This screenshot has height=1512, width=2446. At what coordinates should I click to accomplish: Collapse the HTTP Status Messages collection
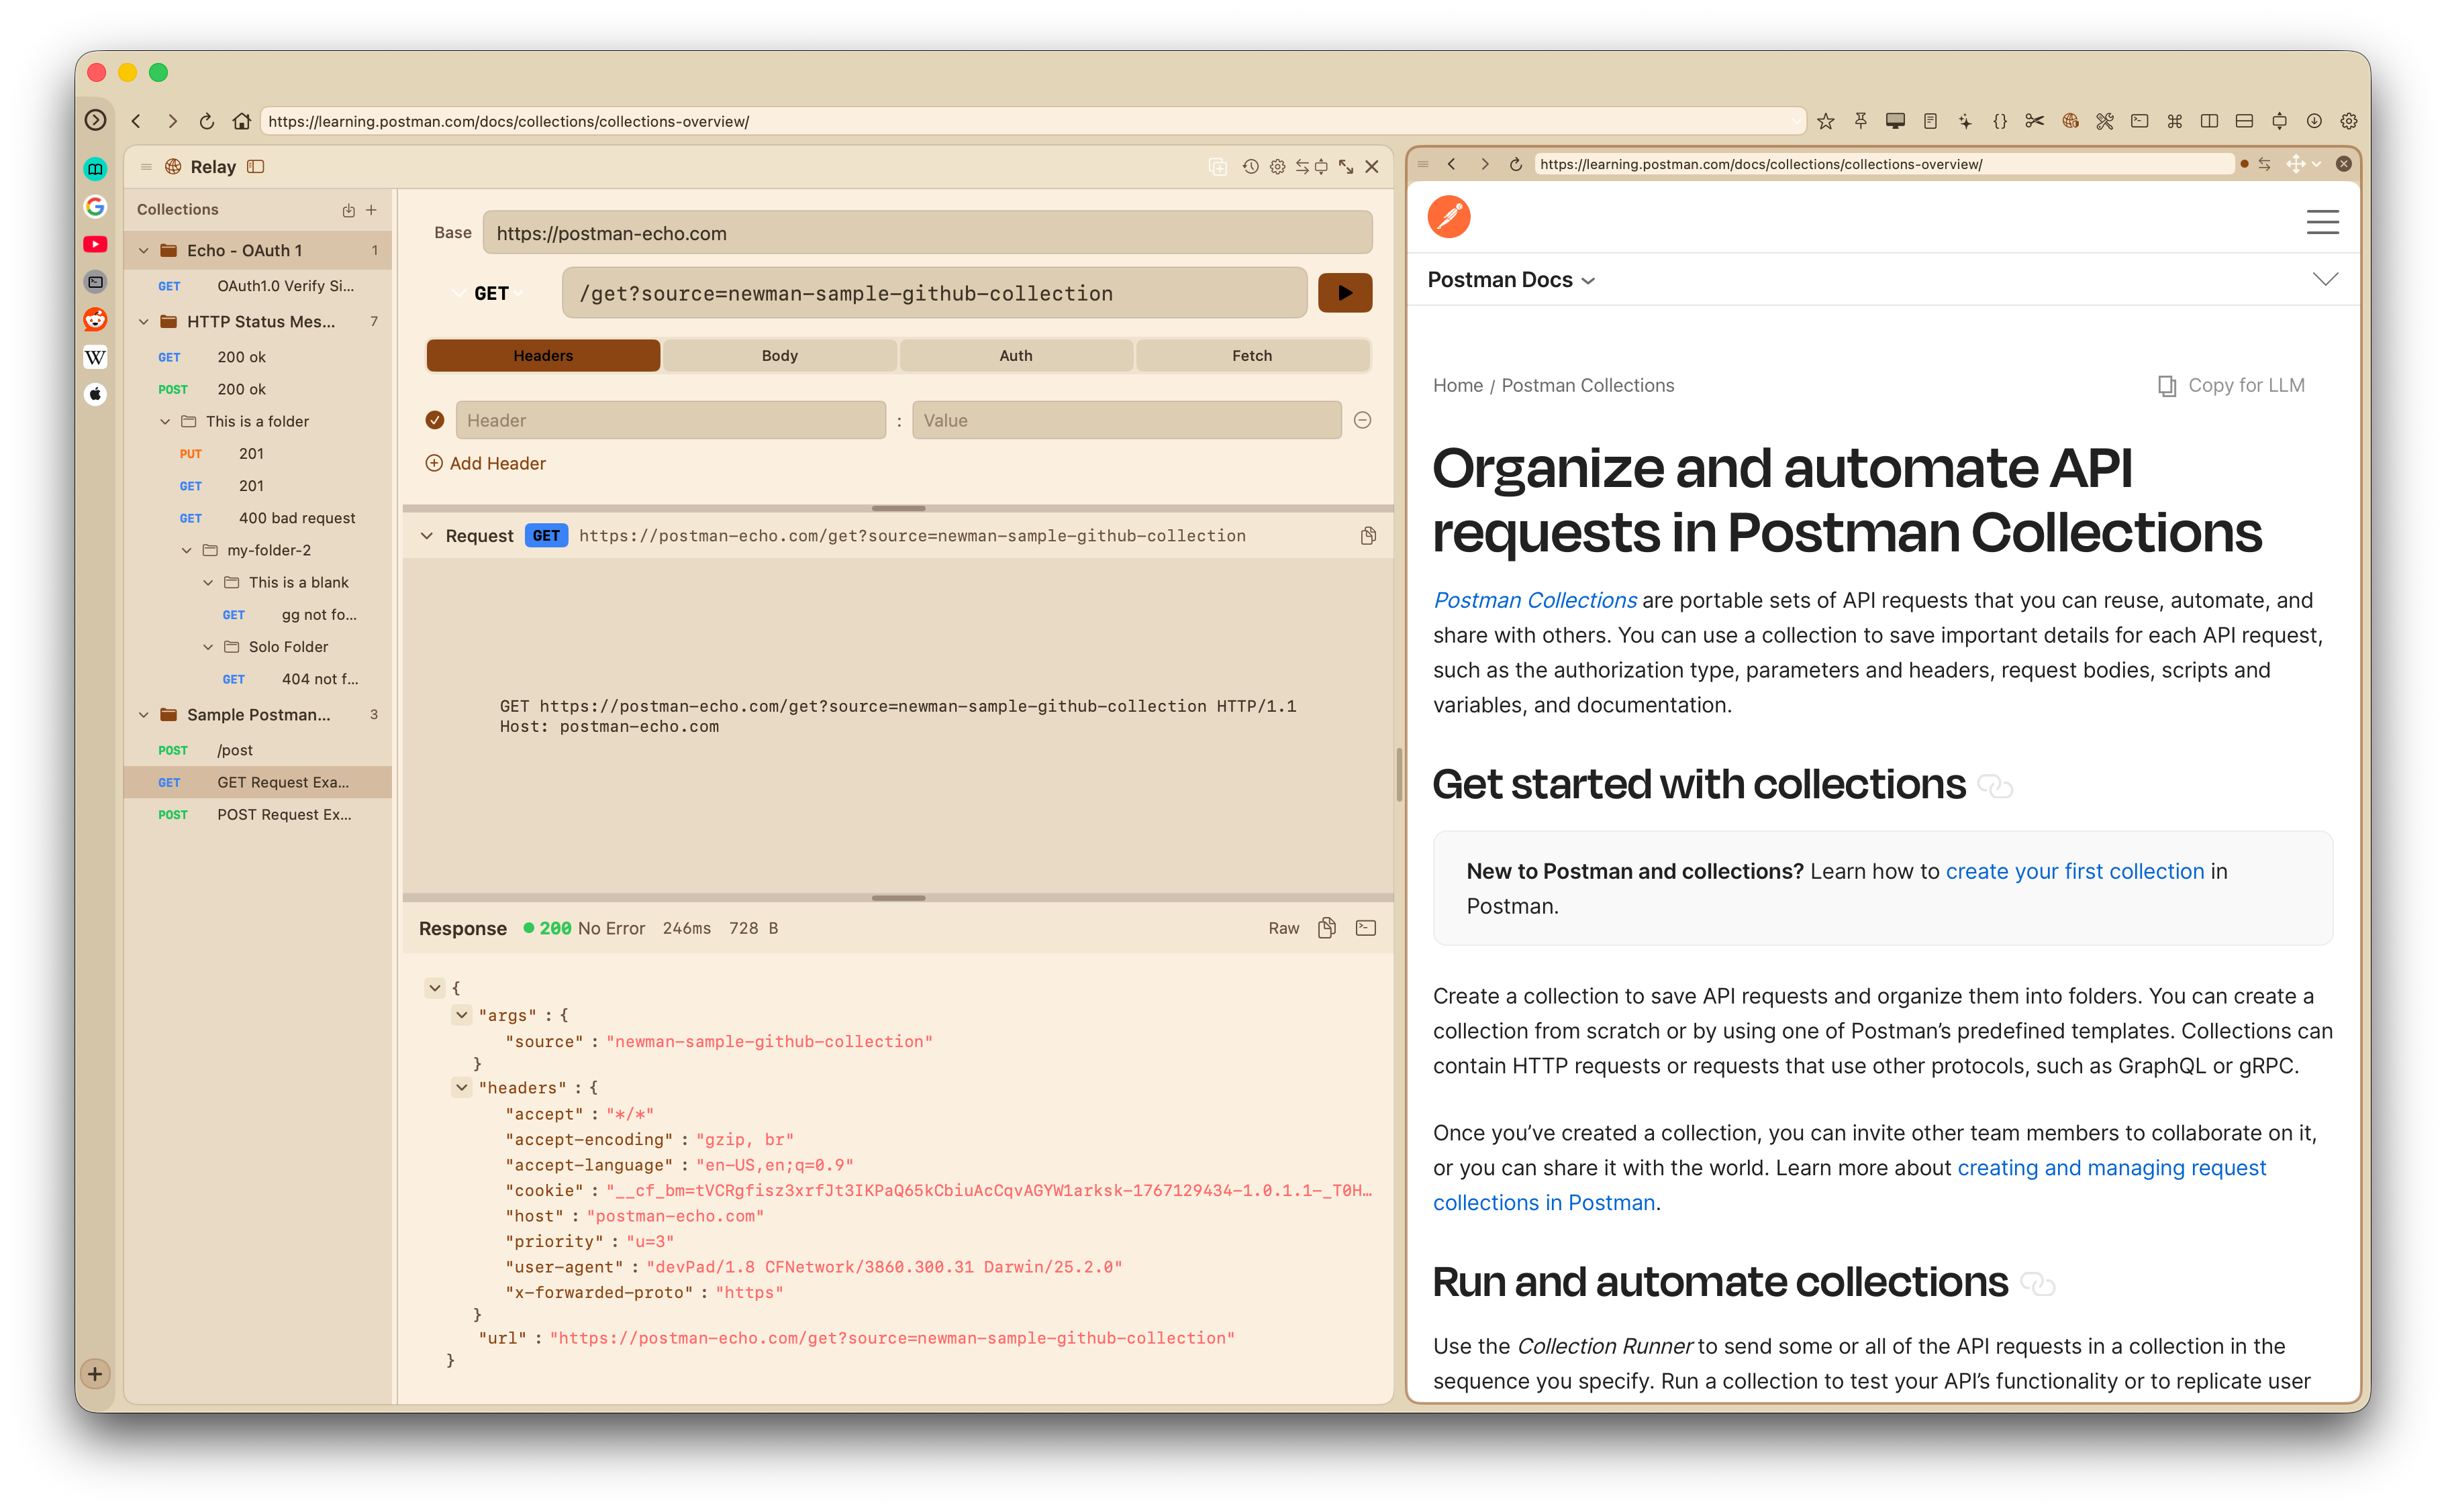coord(144,321)
